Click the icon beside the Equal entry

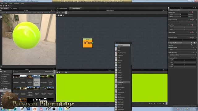[x=116, y=90]
